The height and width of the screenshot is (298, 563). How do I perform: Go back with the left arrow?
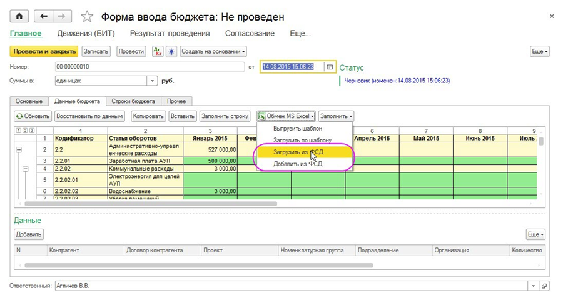(x=43, y=16)
